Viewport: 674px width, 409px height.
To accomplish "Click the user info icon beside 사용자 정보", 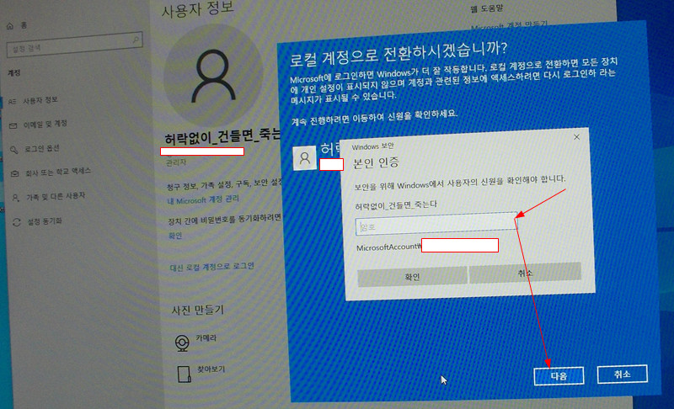I will (12, 101).
